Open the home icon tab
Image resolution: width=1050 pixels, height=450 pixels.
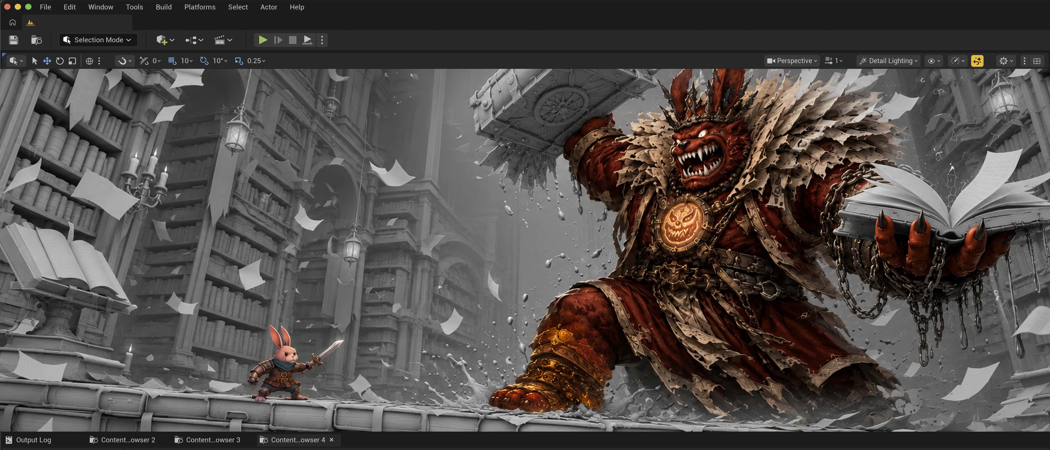(13, 22)
